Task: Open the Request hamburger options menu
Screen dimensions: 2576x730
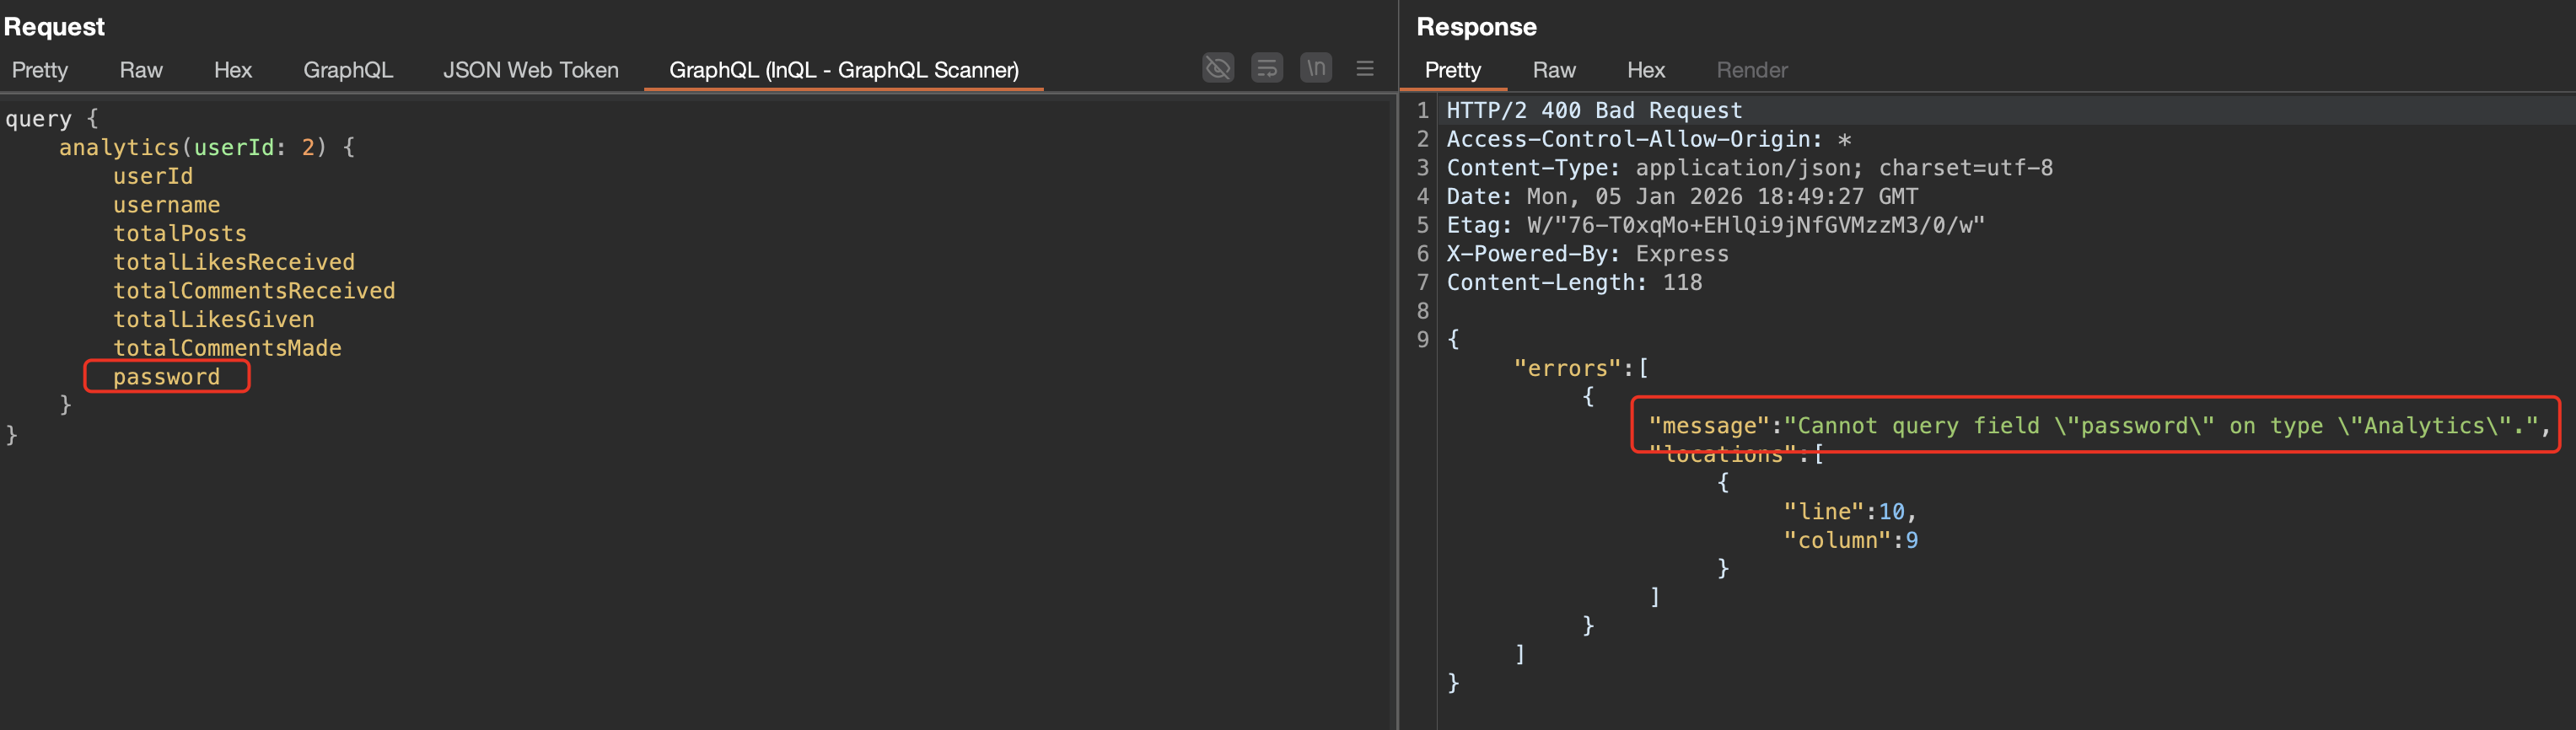Action: (x=1364, y=68)
